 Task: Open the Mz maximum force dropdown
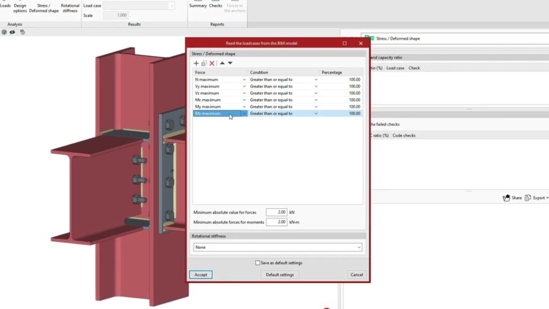244,114
